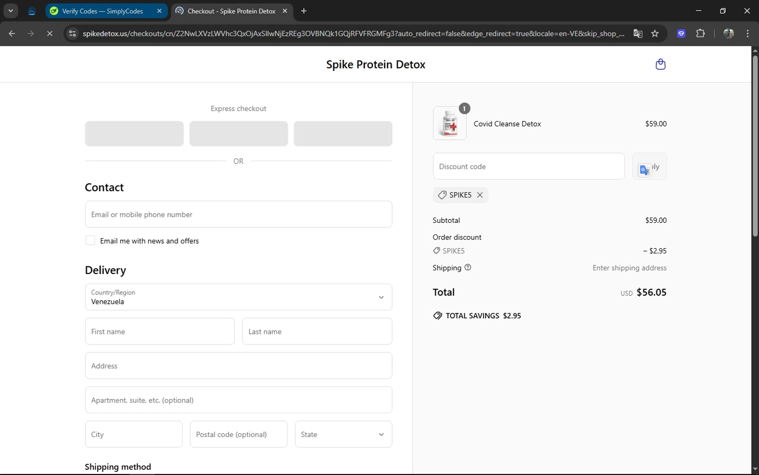Open the State dropdown
The width and height of the screenshot is (759, 475).
pos(344,434)
